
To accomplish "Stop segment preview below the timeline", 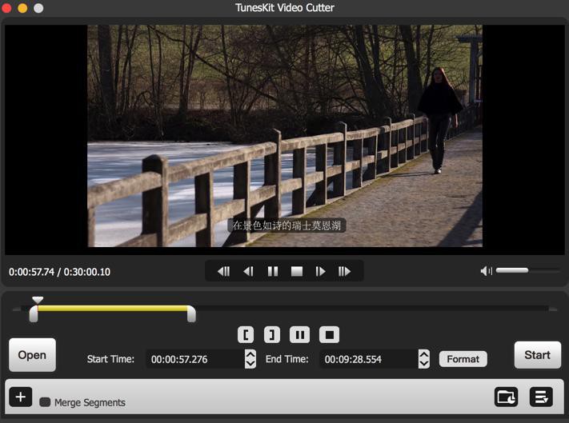I will tap(329, 334).
